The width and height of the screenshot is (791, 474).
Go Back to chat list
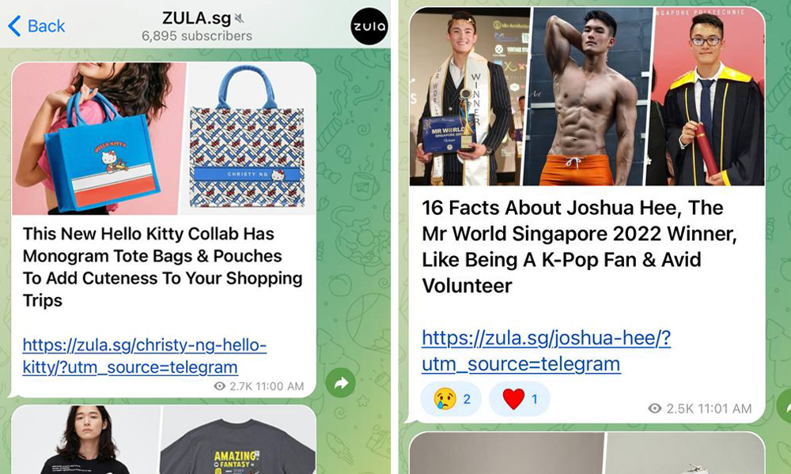(37, 26)
